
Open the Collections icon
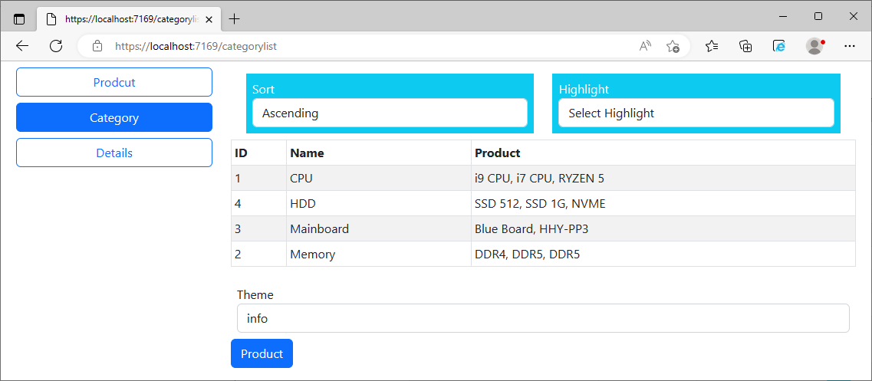[x=745, y=46]
